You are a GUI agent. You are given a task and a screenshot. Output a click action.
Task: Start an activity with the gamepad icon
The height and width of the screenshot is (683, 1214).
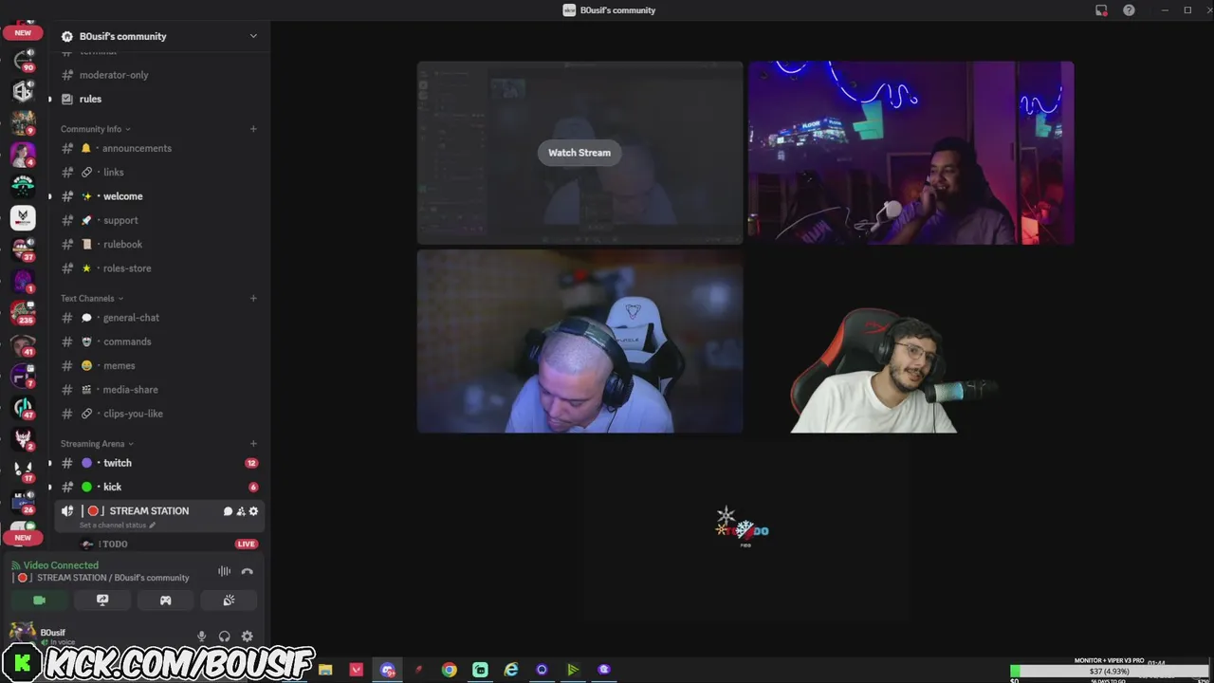tap(165, 600)
